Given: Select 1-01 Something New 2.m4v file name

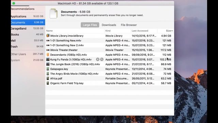Looking at the screenshot, I should [x=67, y=45].
